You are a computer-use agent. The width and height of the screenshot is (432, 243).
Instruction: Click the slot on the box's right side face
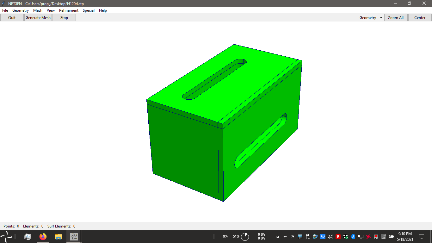(x=261, y=141)
